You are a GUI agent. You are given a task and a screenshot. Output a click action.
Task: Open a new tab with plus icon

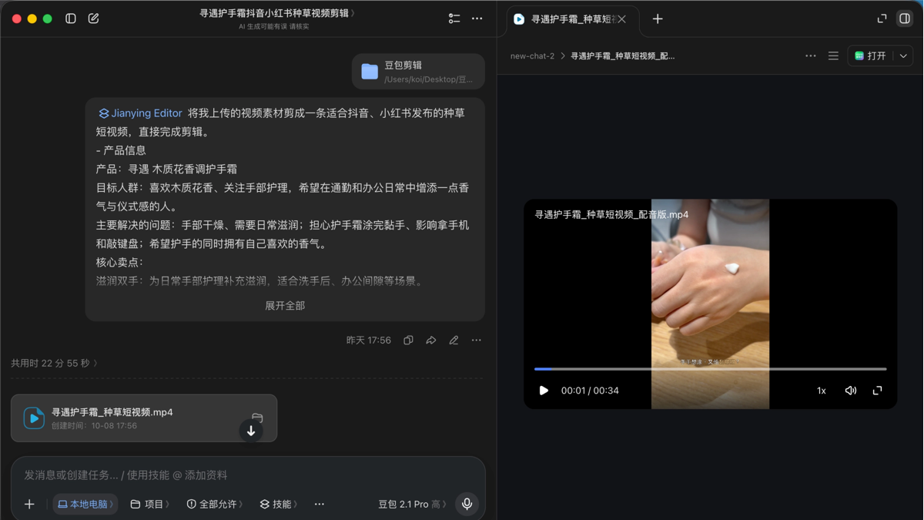pos(658,19)
